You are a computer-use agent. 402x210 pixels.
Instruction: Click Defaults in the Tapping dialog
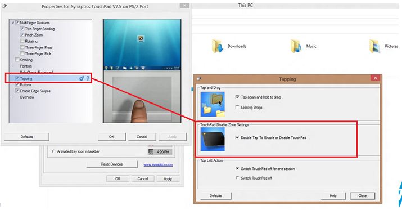pyautogui.click(x=215, y=196)
